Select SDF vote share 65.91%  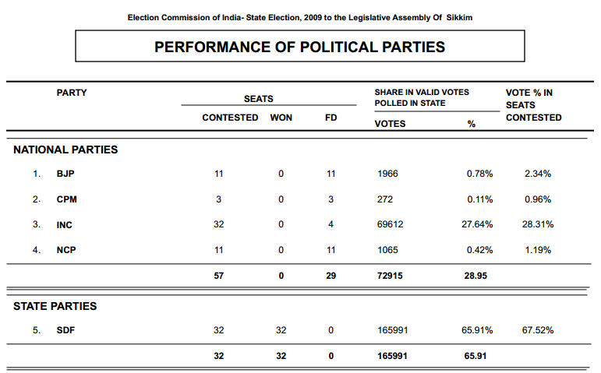click(477, 330)
